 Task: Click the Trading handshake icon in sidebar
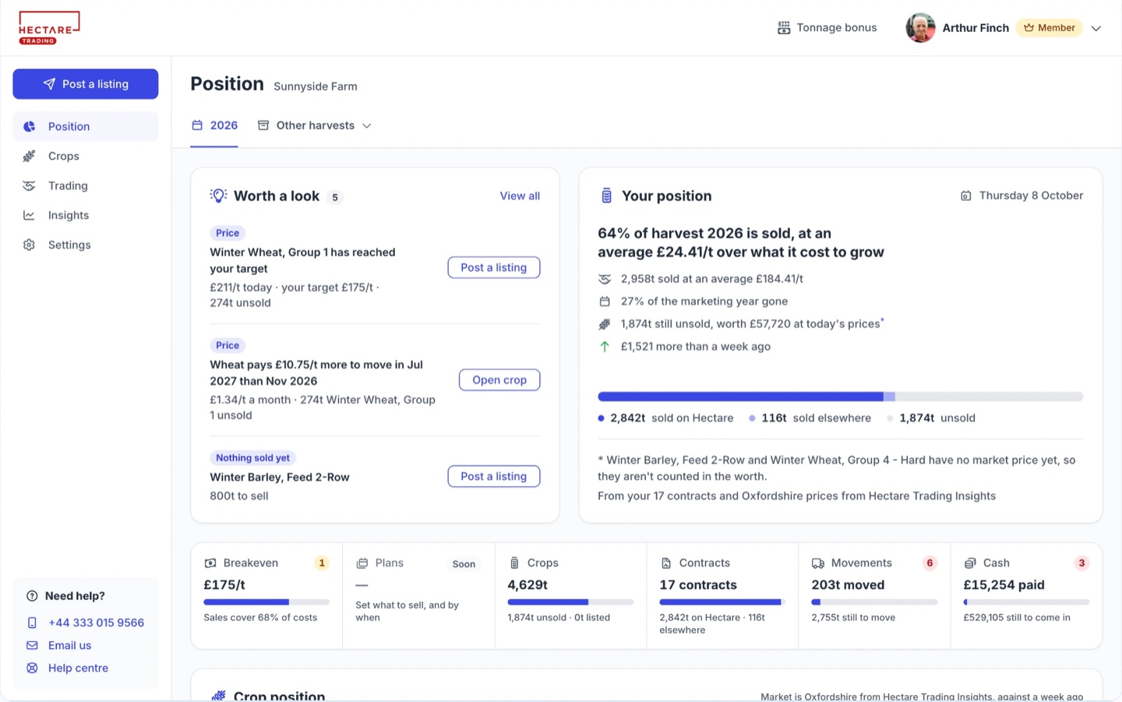(x=29, y=185)
